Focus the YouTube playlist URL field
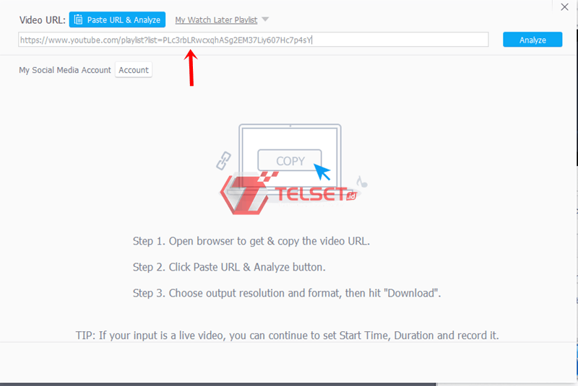This screenshot has height=386, width=578. [x=254, y=40]
